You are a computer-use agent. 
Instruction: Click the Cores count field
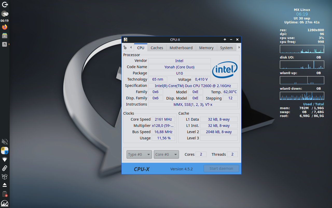(x=201, y=154)
